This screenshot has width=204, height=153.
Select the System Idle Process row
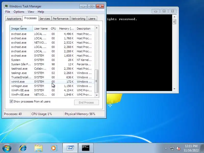click(52, 64)
